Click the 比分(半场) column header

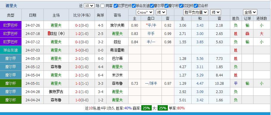point(82,15)
